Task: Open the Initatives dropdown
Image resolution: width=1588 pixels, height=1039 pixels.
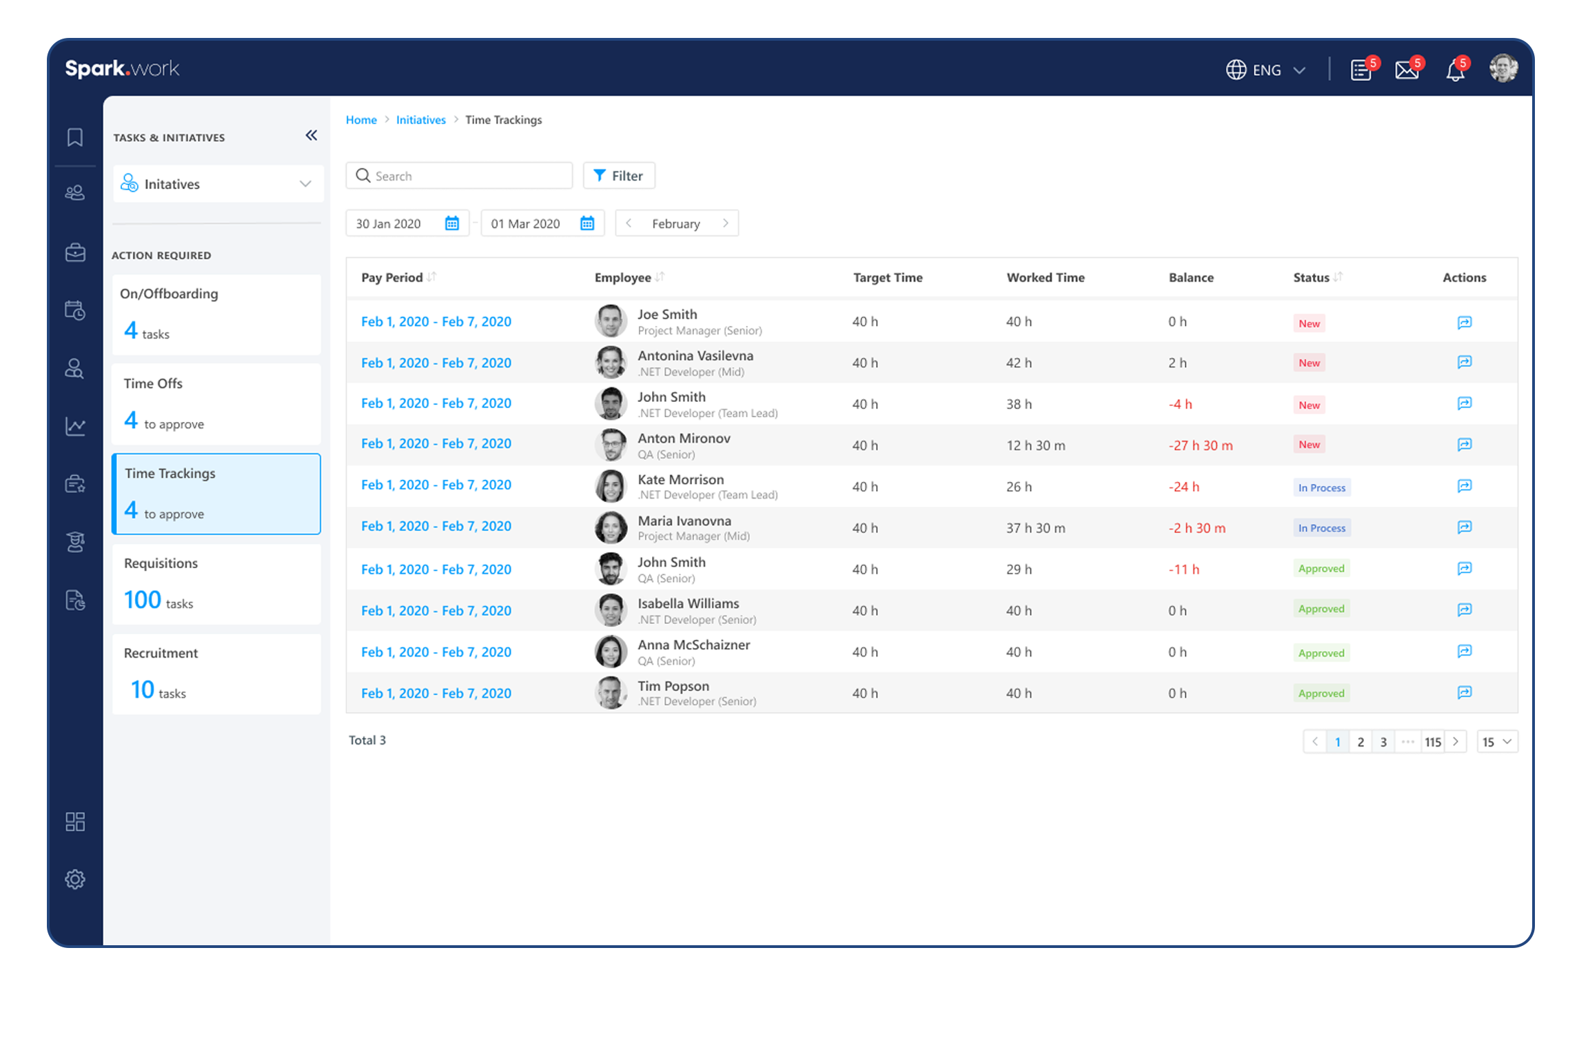Action: point(218,183)
